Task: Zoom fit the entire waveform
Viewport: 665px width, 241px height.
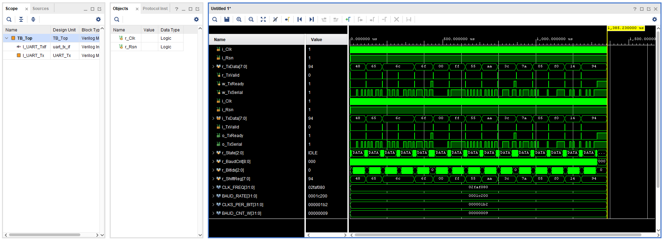Action: 263,19
